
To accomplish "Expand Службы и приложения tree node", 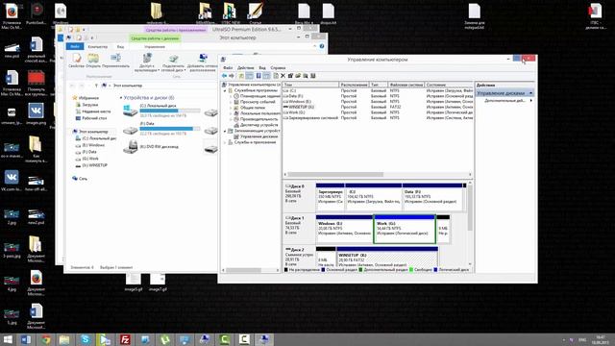I will [225, 142].
